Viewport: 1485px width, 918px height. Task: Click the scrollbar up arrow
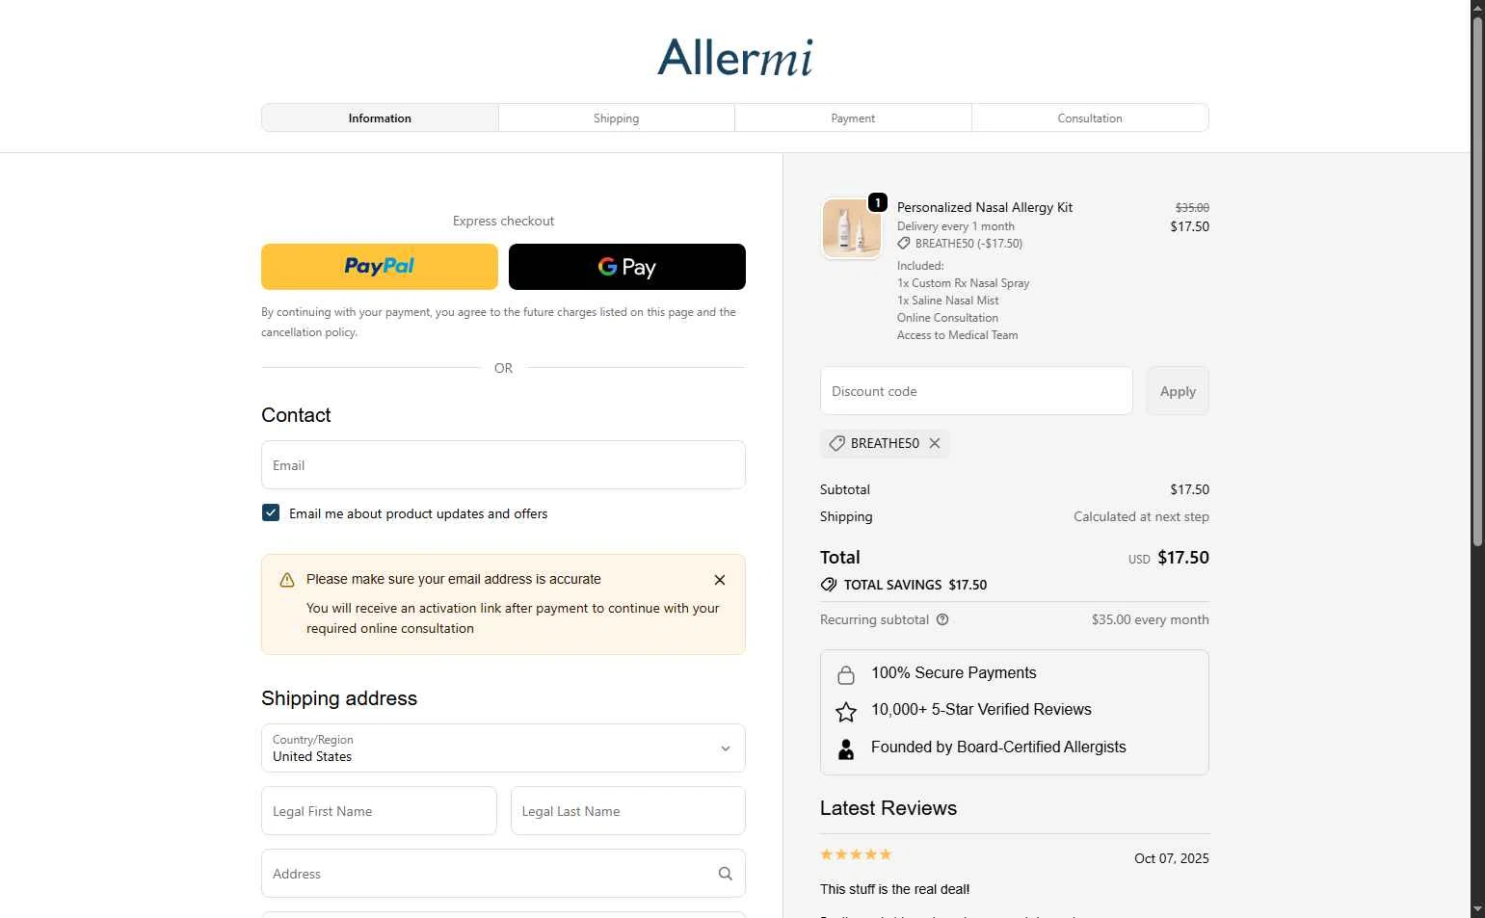[1477, 8]
